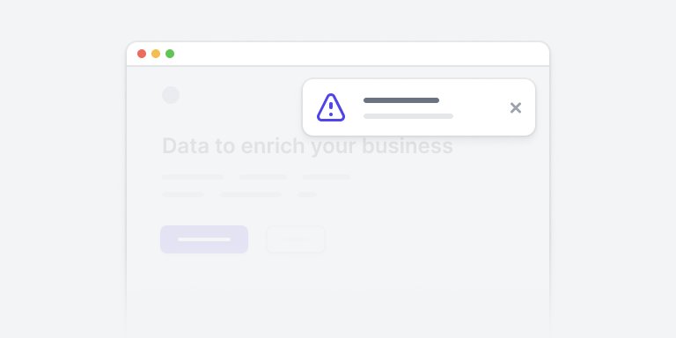Viewport: 676px width, 338px height.
Task: Click the word "business" in the heading
Action: coord(408,146)
